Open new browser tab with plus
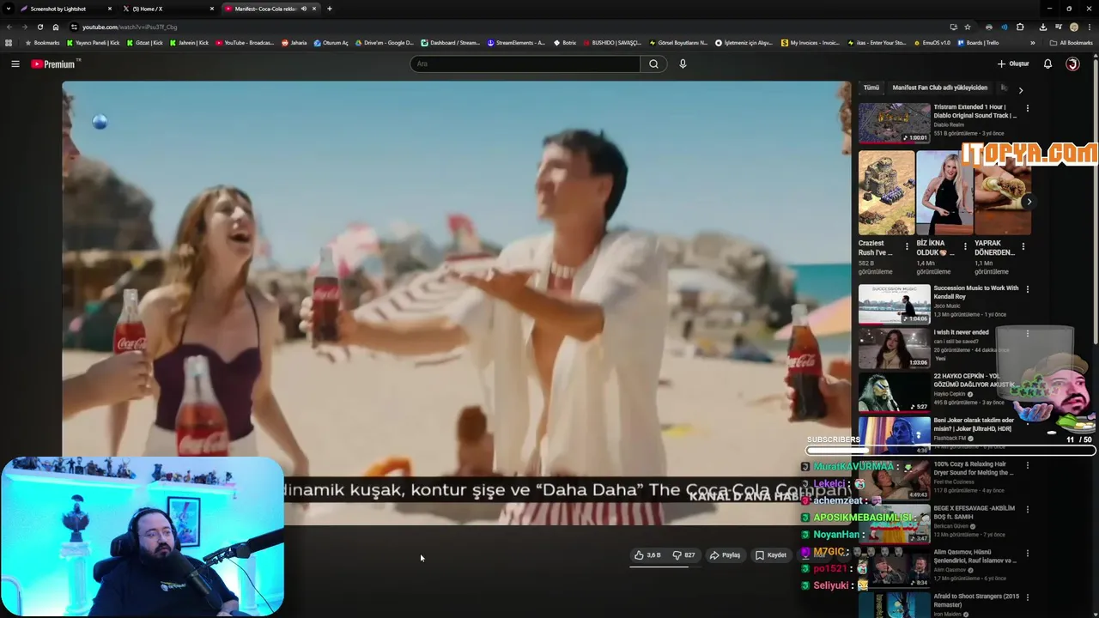 coord(329,9)
